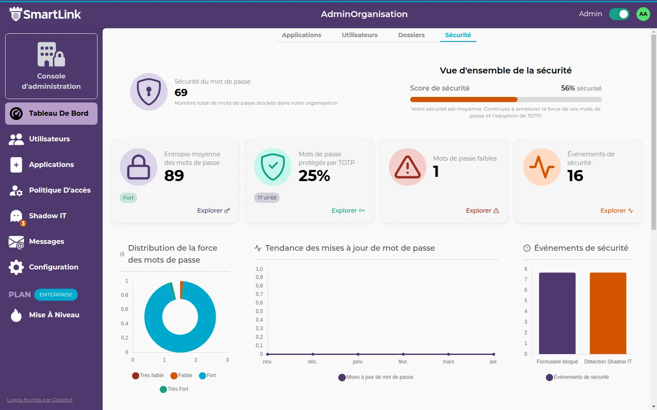657x410 pixels.
Task: Open Politique D'accès sidebar item
Action: pyautogui.click(x=51, y=190)
